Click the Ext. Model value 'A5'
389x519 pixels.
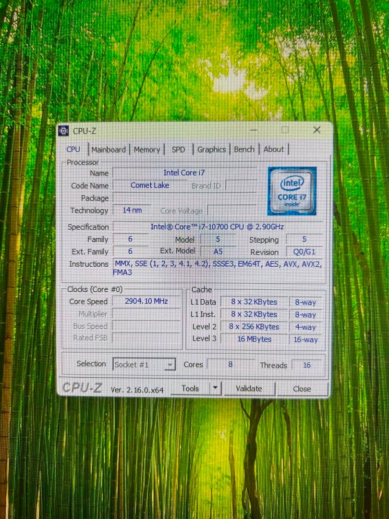(x=218, y=251)
